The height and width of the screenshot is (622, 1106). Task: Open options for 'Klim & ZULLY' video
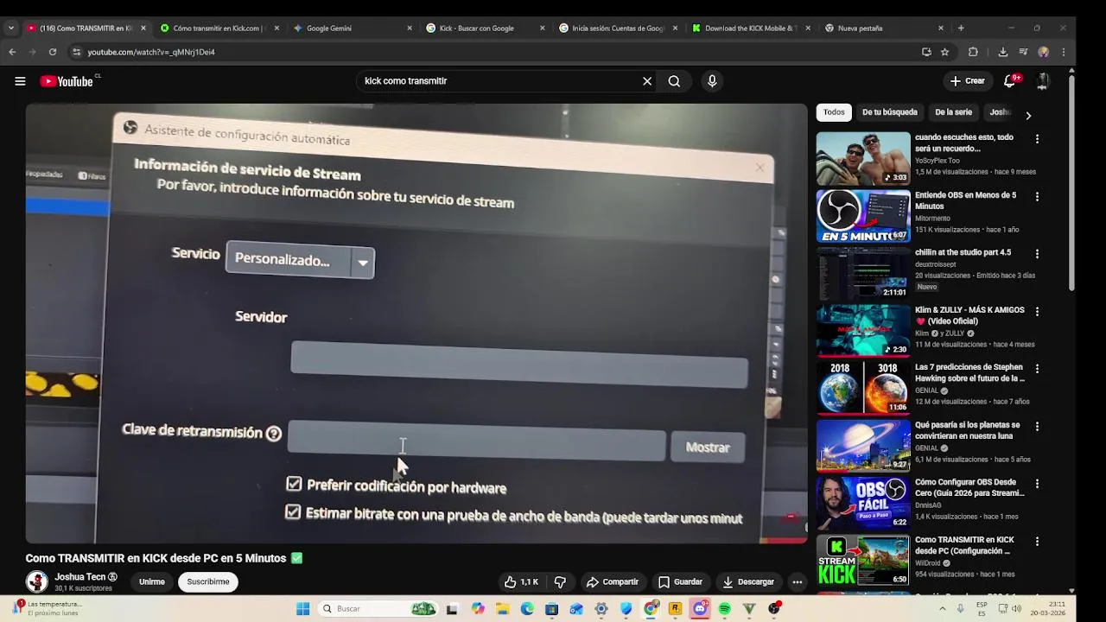click(x=1037, y=311)
